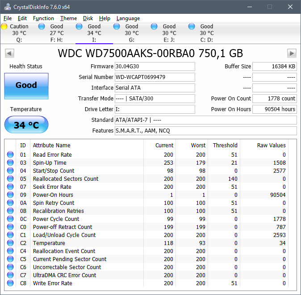Open the Disk menu
Screen dimensions: 301x295
tap(88, 18)
